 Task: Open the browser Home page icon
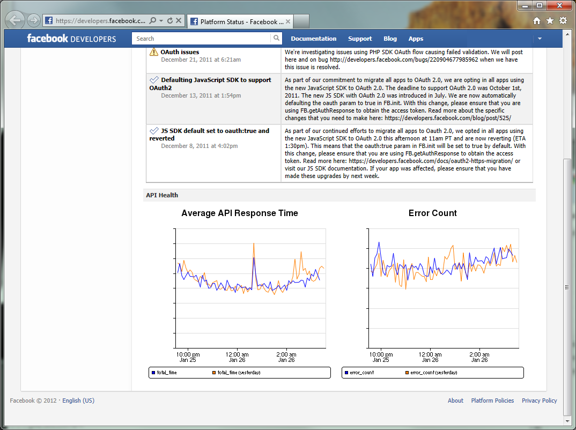pos(537,20)
